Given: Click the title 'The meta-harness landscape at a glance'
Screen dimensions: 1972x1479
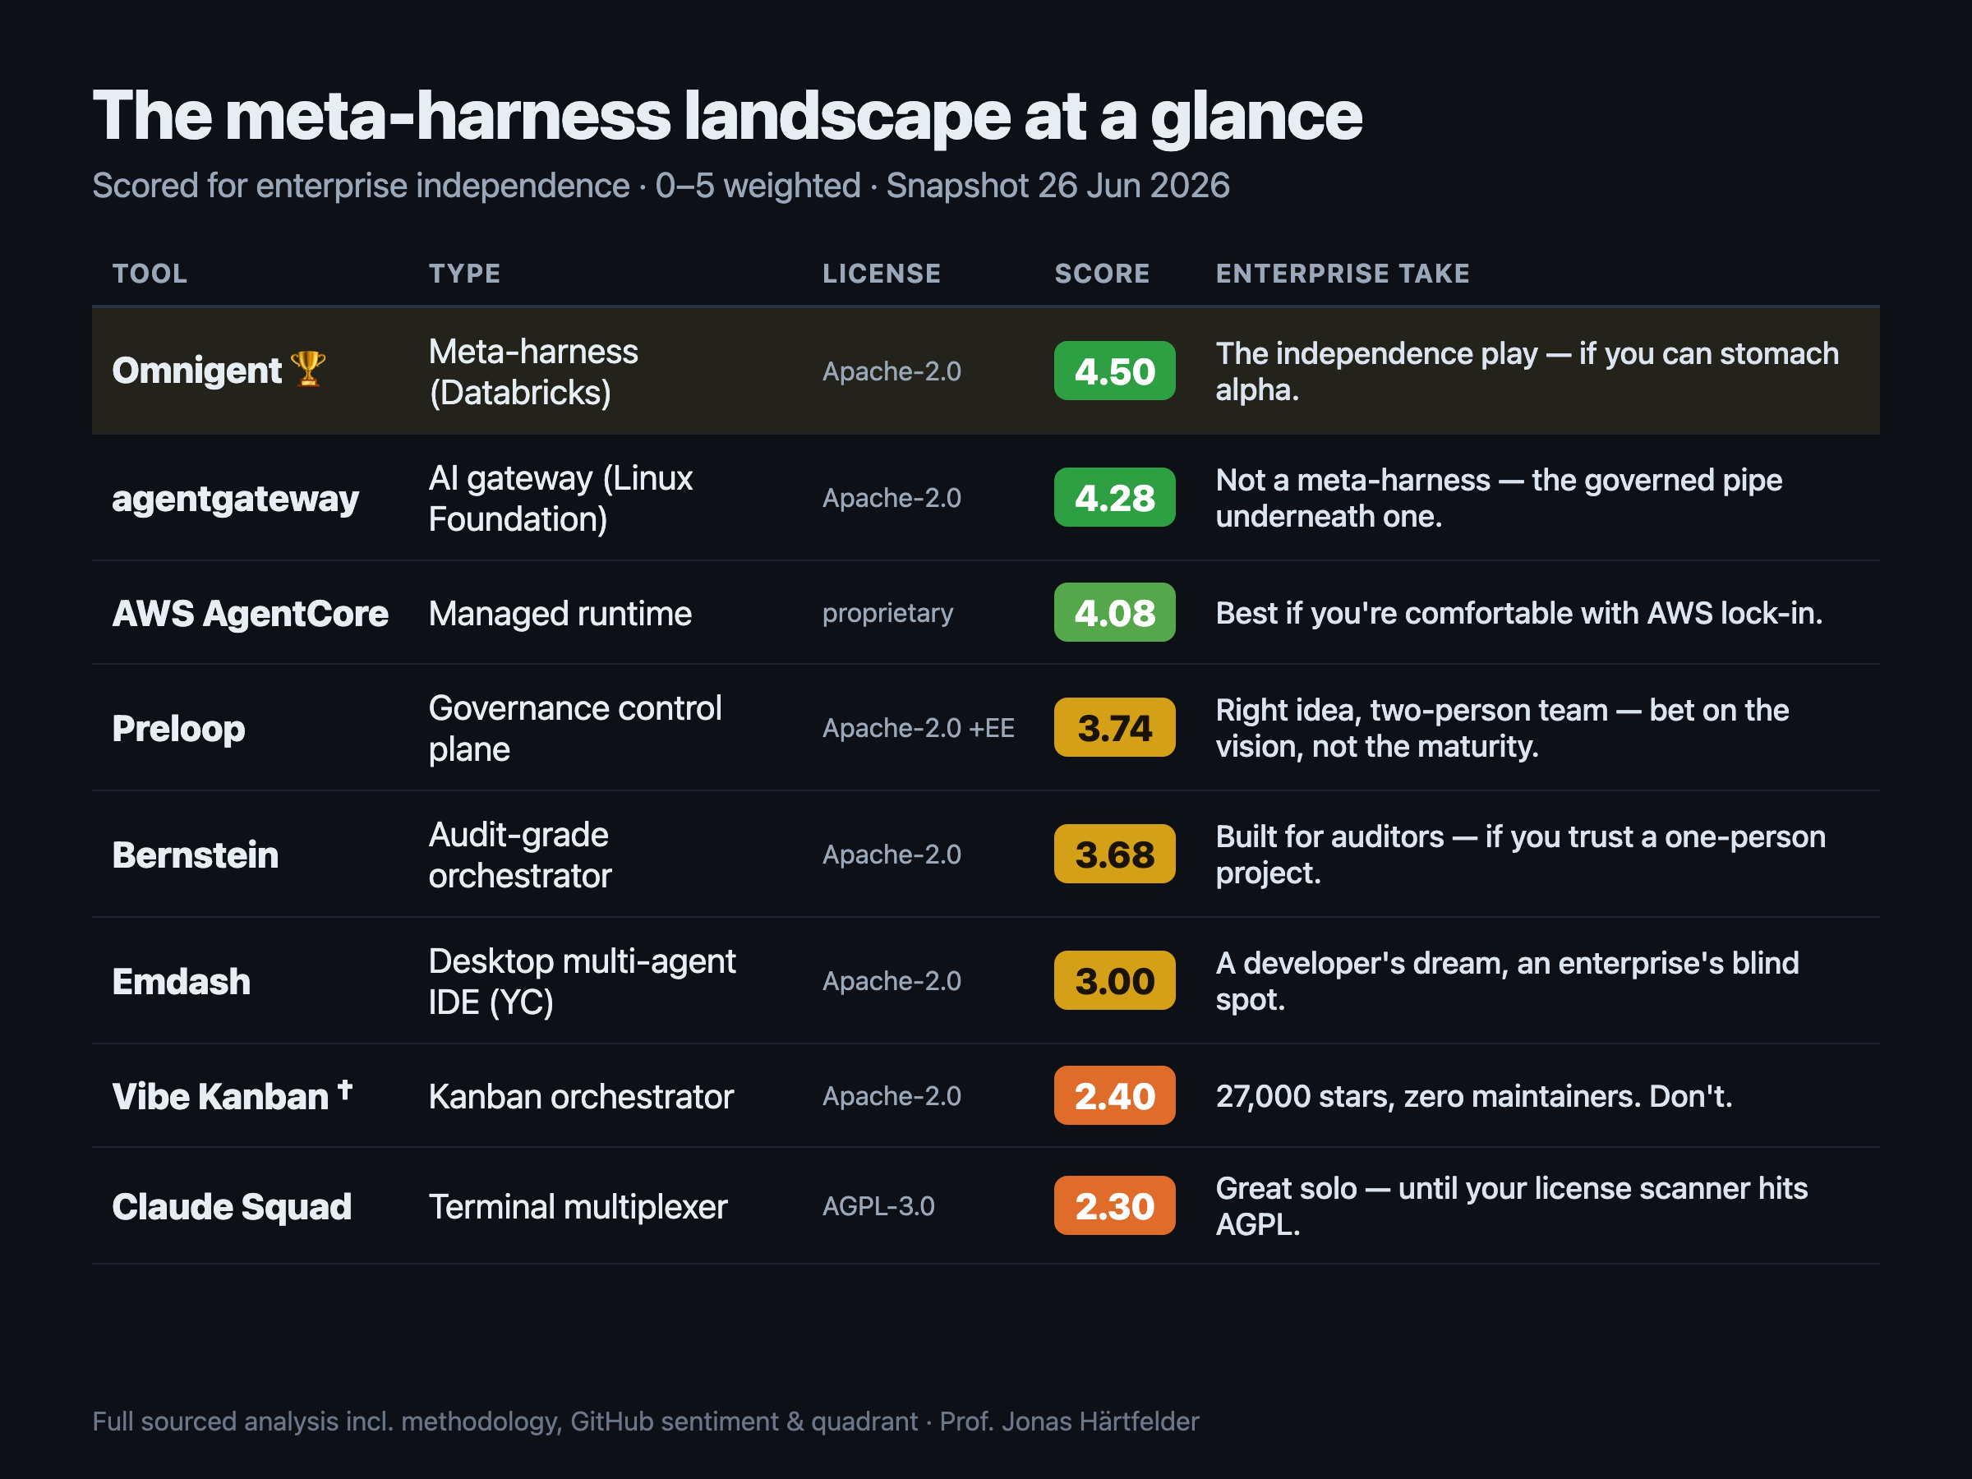Looking at the screenshot, I should click(727, 116).
